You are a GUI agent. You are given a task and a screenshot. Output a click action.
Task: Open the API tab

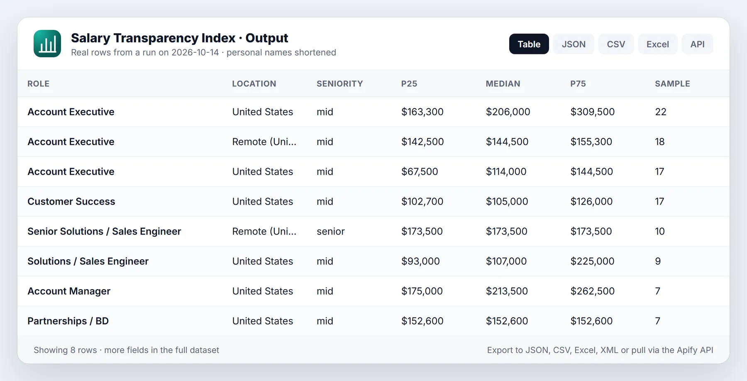pos(697,44)
